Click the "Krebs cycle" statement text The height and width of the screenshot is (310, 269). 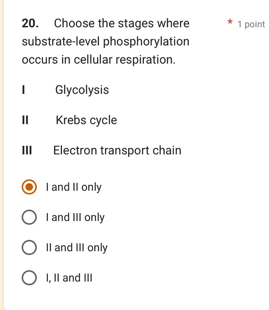click(x=86, y=120)
